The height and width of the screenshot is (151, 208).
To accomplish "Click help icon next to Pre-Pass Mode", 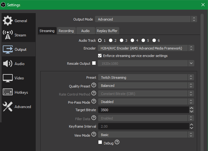I will (93, 101).
